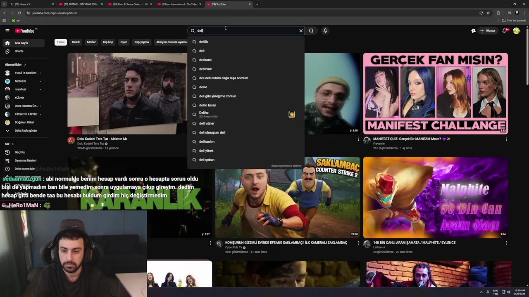The image size is (529, 297).
Task: Open more options for the MANIFEST QUIZ video
Action: (506, 139)
